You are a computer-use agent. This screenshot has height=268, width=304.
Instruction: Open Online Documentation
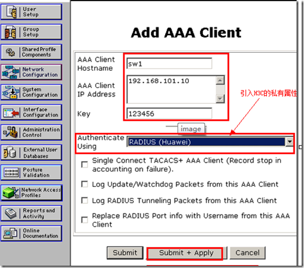[31, 233]
